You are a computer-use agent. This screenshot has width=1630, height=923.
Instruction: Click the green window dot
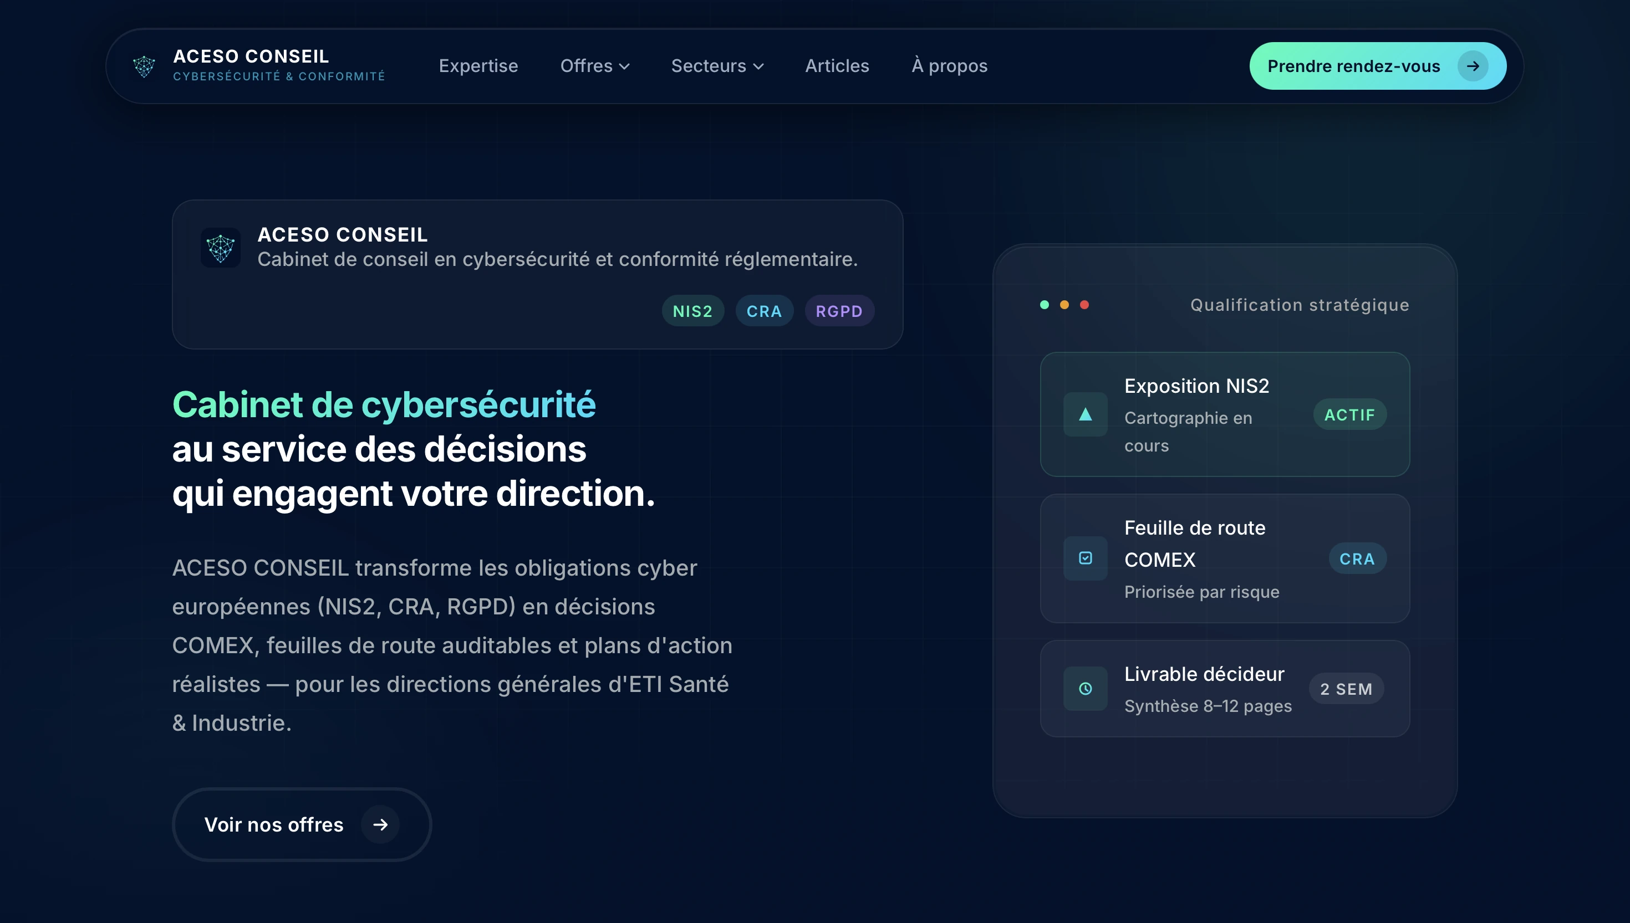pyautogui.click(x=1045, y=305)
